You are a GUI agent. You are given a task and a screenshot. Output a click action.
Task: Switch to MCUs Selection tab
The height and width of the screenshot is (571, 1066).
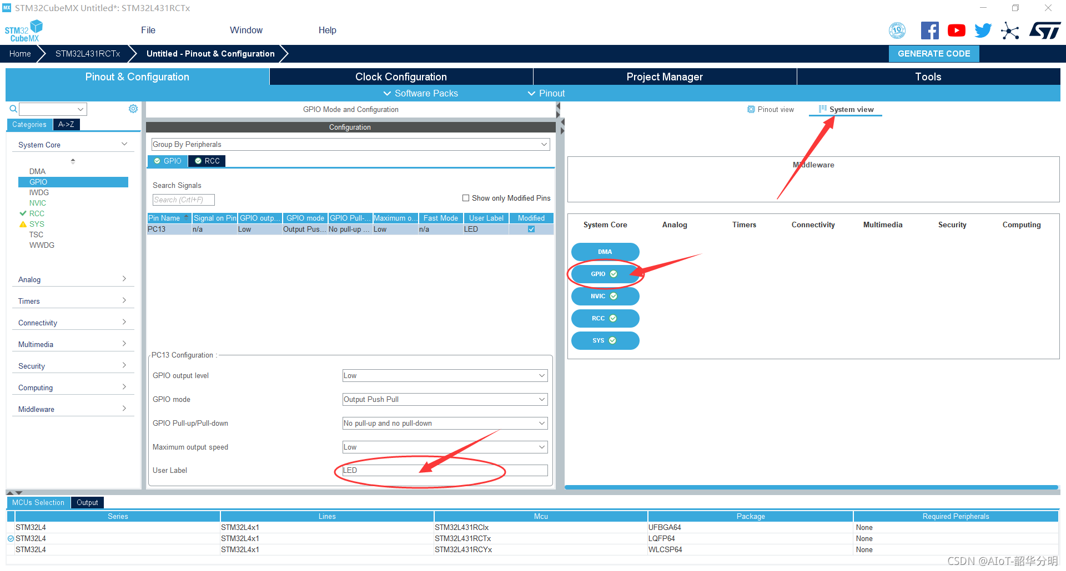[x=38, y=502]
